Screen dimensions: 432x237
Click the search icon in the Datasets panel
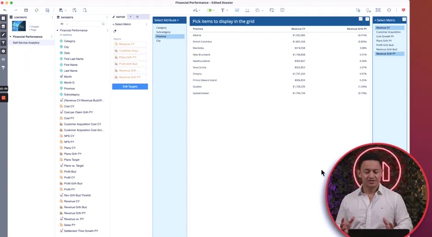click(x=103, y=24)
